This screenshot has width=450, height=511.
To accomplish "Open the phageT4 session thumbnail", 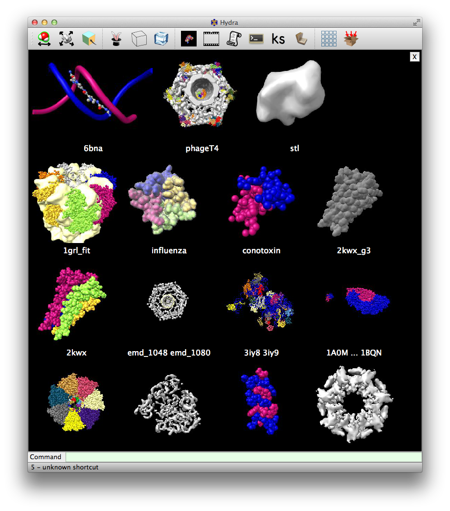I will tap(202, 95).
